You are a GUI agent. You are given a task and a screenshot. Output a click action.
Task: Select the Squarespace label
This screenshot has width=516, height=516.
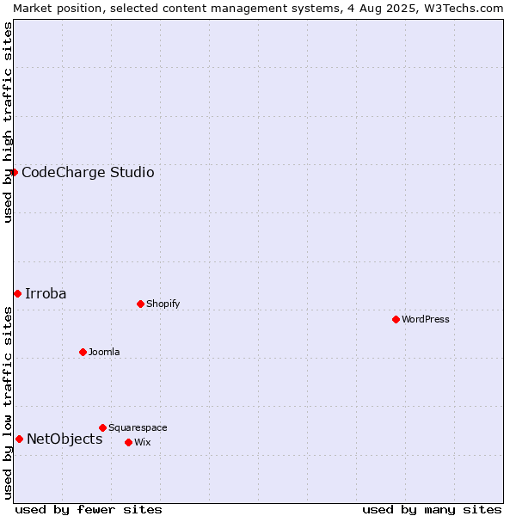[x=138, y=427]
